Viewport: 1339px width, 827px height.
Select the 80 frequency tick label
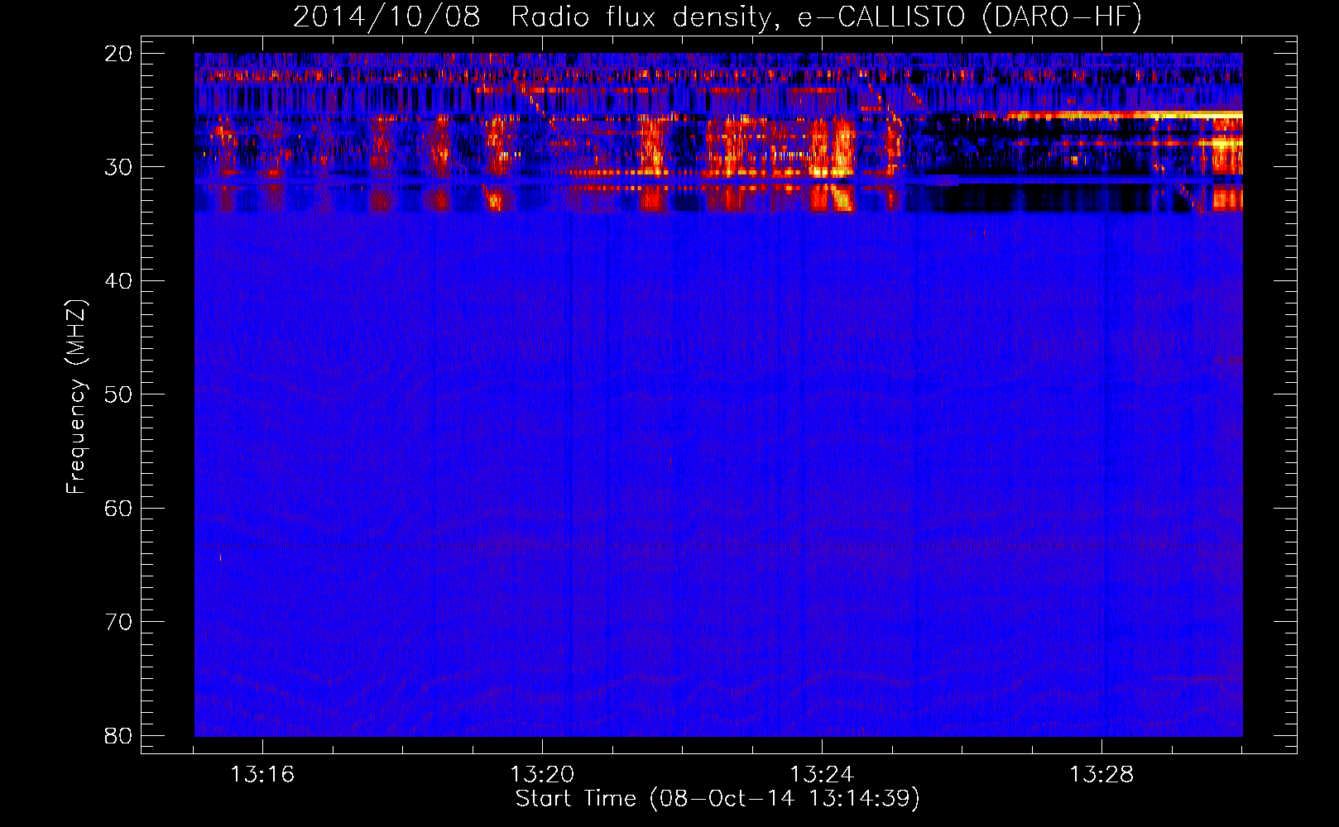pyautogui.click(x=118, y=735)
